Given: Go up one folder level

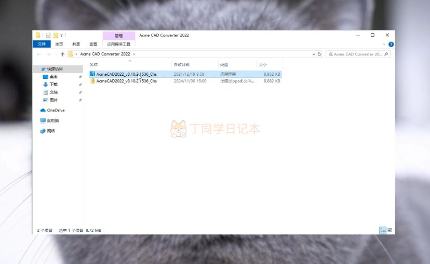Looking at the screenshot, I should pos(62,54).
